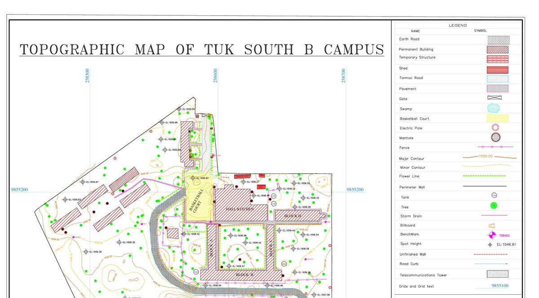The height and width of the screenshot is (298, 539).
Task: Click the 'Permanent Building' legend name
Action: click(x=416, y=49)
